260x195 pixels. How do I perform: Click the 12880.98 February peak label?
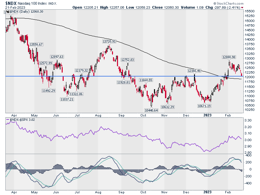(x=229, y=57)
